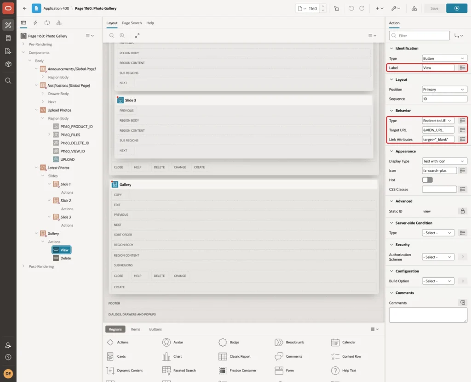The height and width of the screenshot is (382, 471).
Task: Pick the Classic Report region type
Action: coord(235,356)
